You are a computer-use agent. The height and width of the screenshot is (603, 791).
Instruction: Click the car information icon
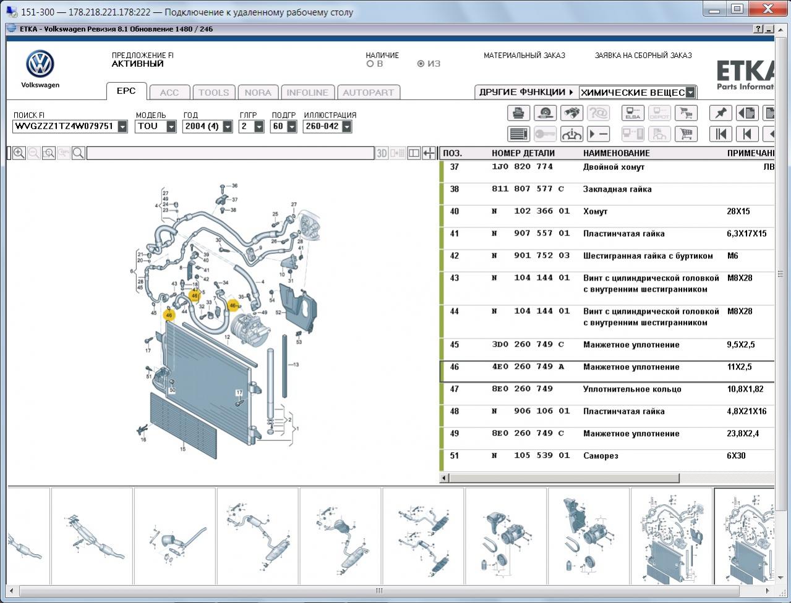click(571, 133)
